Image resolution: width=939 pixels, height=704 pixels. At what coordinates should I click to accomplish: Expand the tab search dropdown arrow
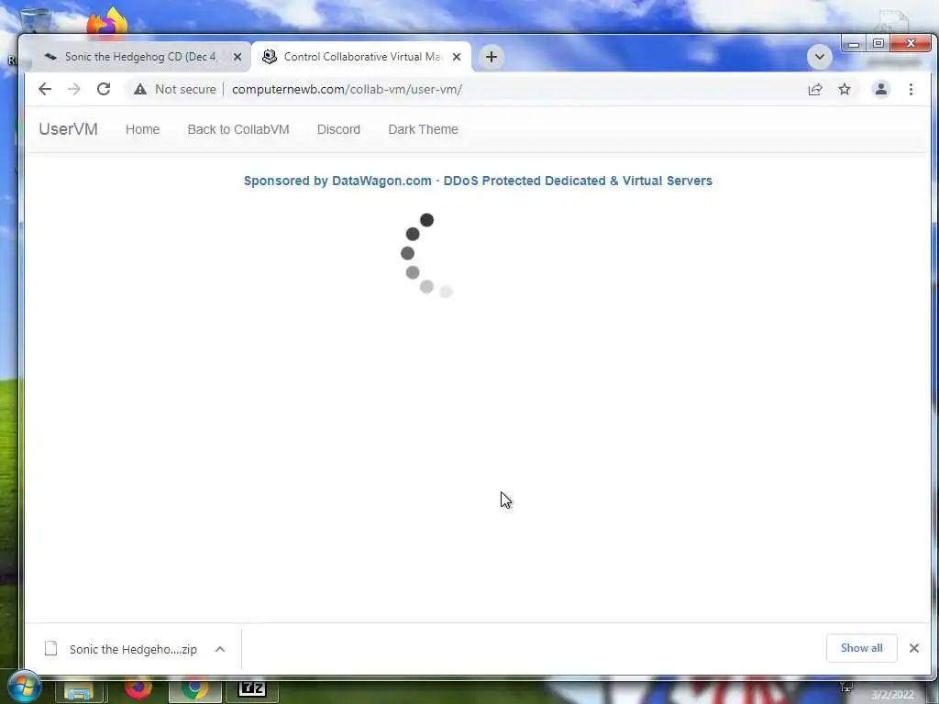820,57
